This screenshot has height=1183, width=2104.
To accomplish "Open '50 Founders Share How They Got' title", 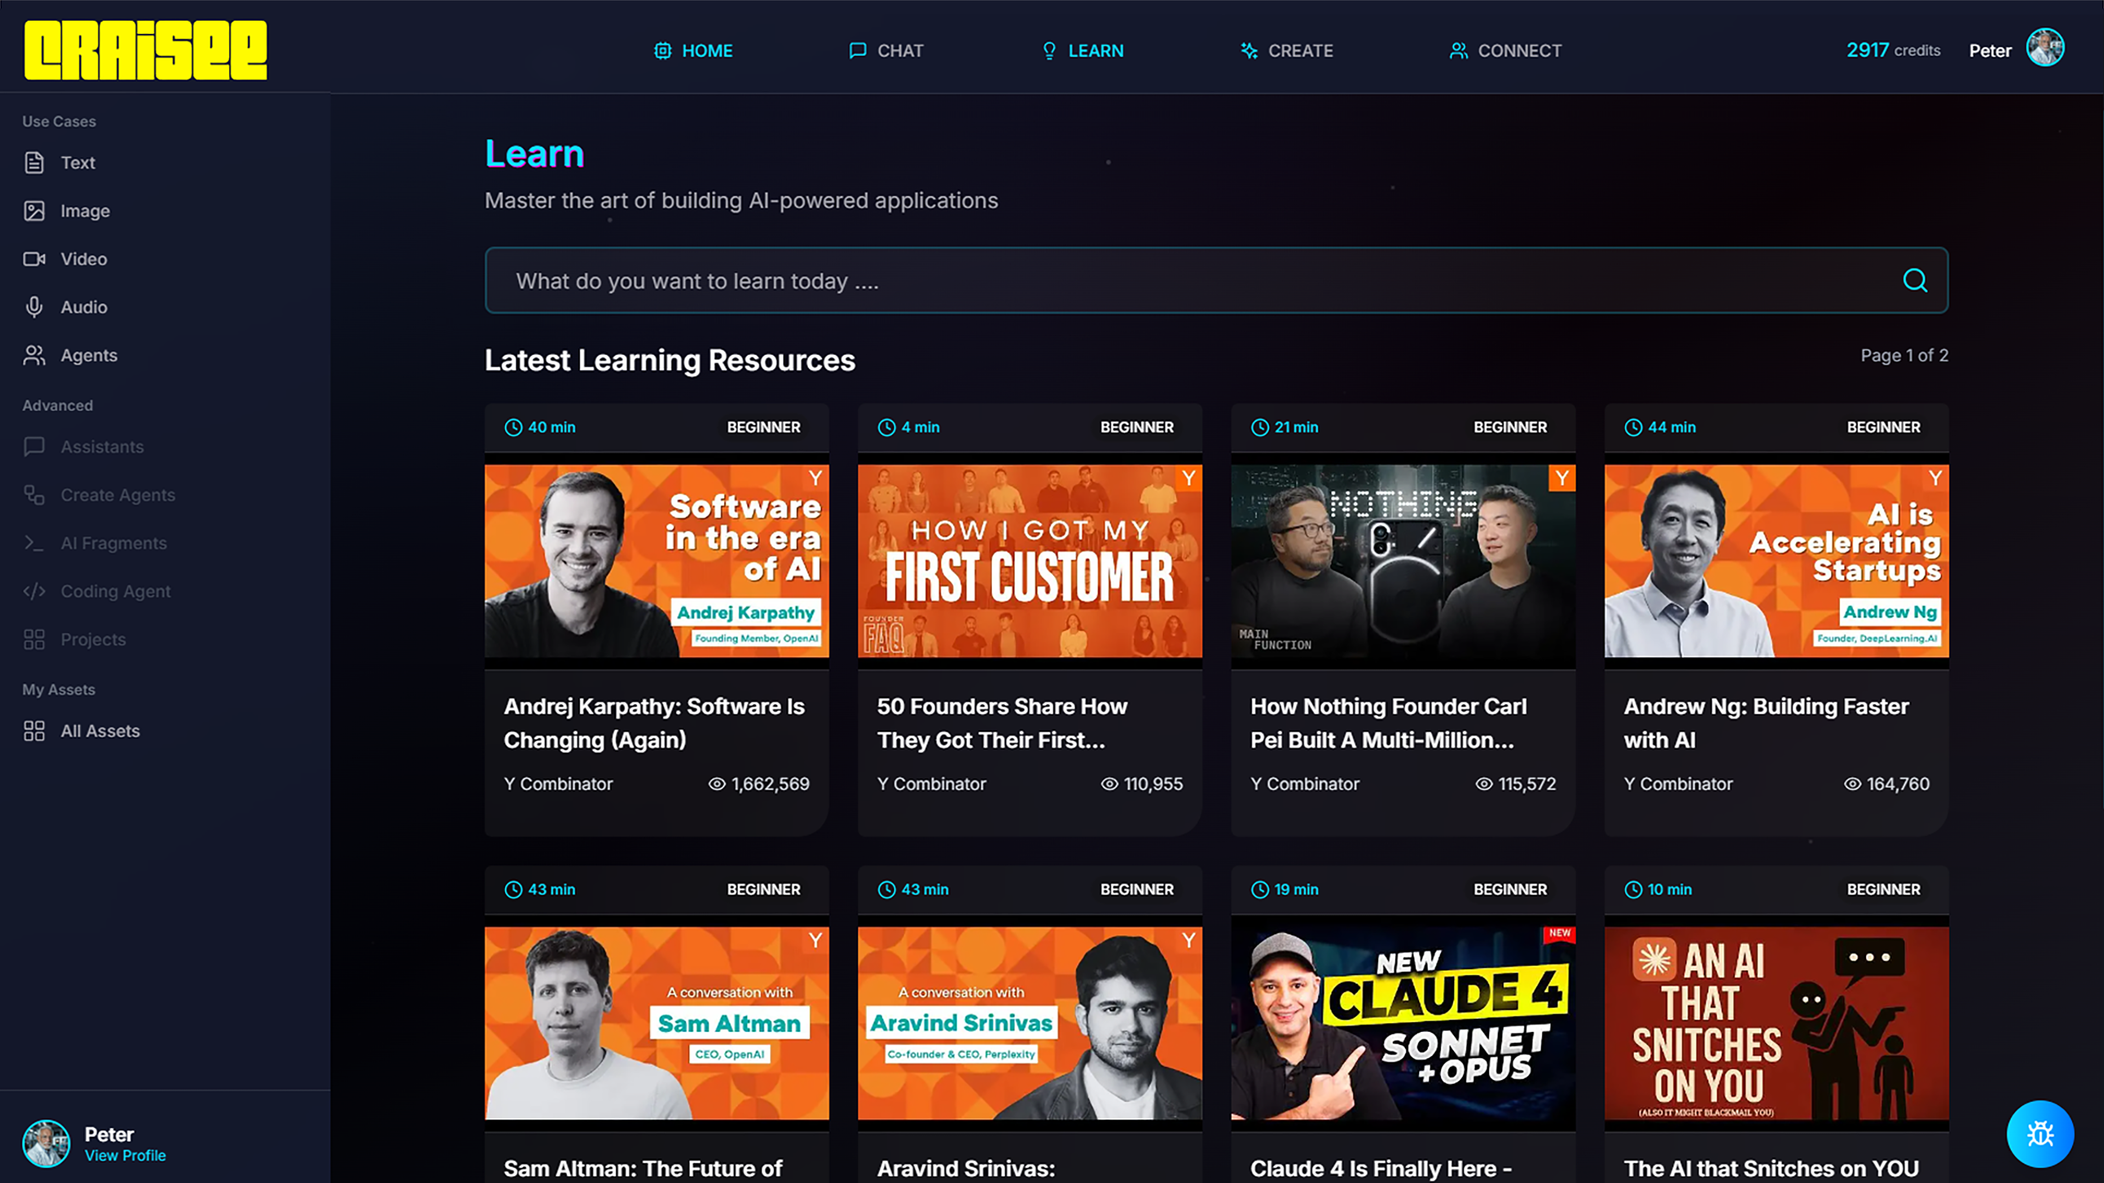I will point(1002,722).
